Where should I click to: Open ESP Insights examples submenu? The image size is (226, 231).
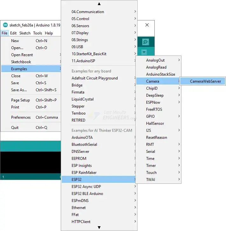(x=98, y=166)
